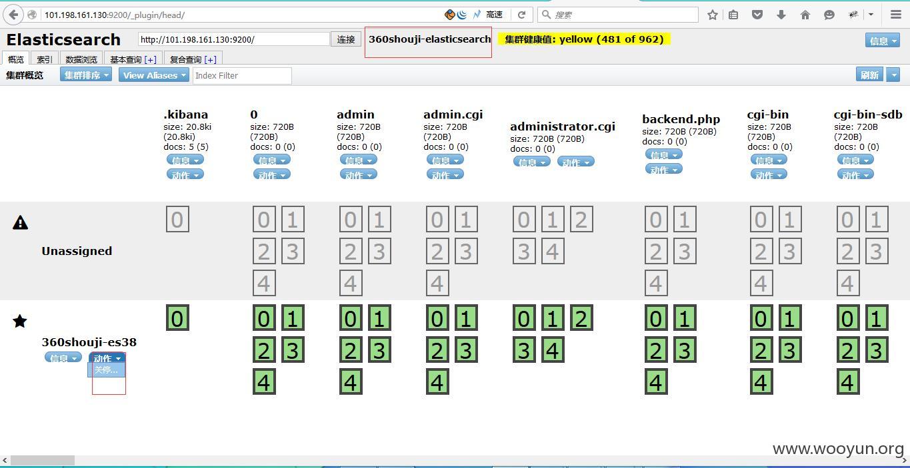
Task: Open the 集群排序 dropdown
Action: [x=86, y=75]
